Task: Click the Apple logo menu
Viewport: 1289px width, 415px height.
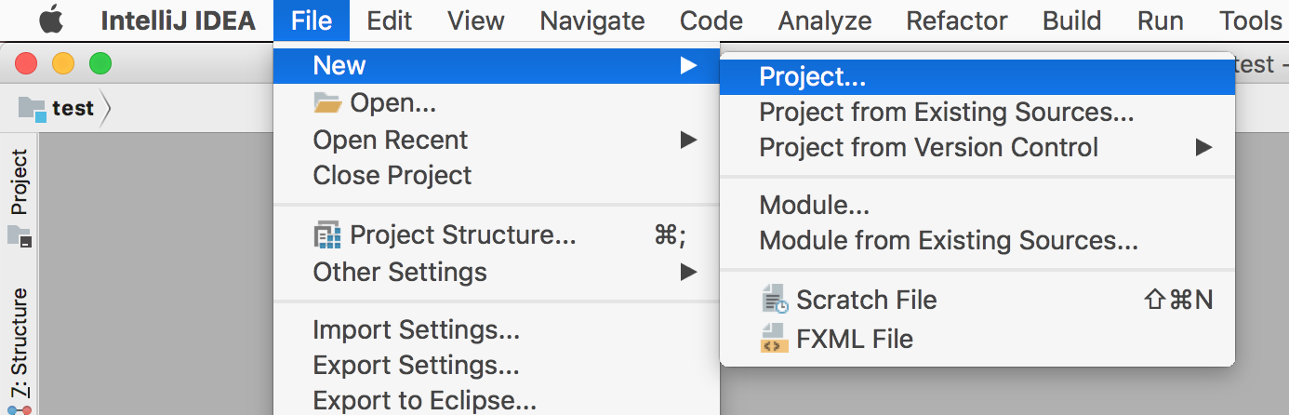Action: 50,20
